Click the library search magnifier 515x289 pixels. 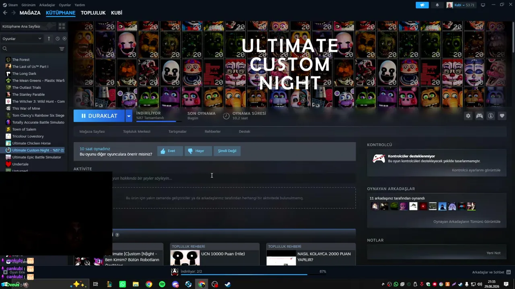[5, 49]
